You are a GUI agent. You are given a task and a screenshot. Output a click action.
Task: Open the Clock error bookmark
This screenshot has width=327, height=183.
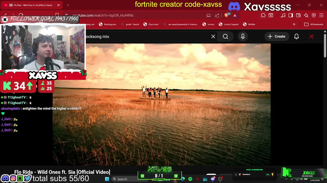point(151,24)
